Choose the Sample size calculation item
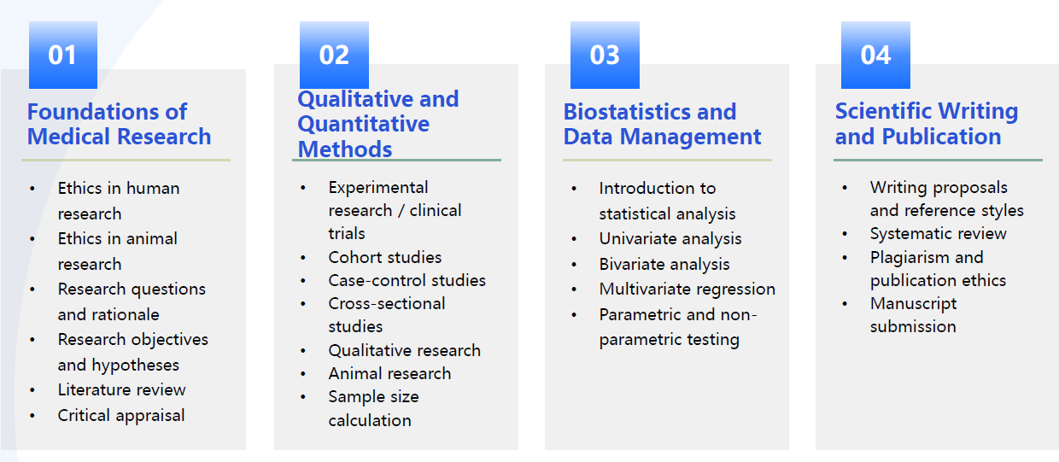 [373, 408]
